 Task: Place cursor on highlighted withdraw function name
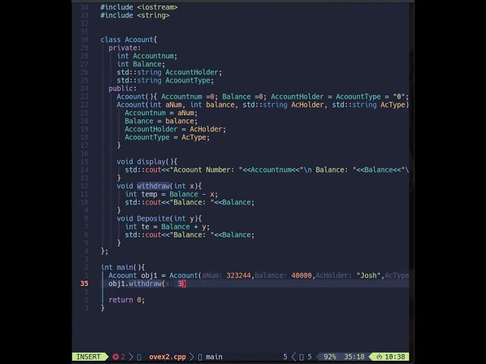tap(153, 186)
